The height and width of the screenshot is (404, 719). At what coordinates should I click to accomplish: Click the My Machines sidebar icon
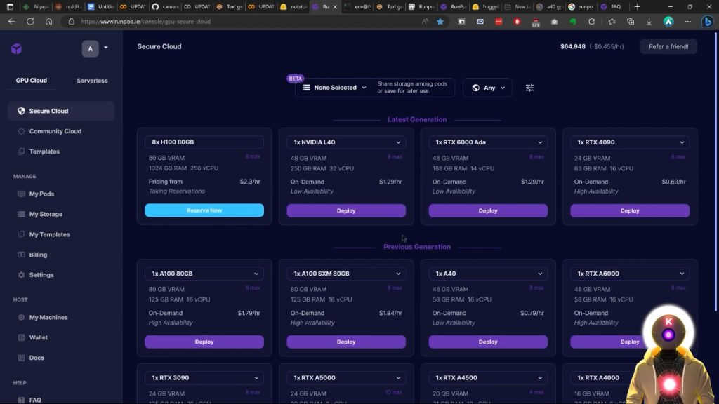click(x=21, y=317)
